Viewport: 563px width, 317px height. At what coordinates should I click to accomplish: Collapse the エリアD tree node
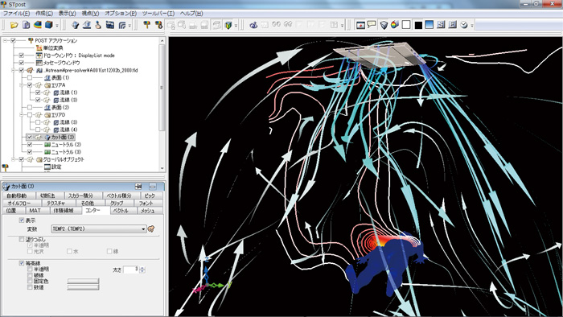pos(22,115)
